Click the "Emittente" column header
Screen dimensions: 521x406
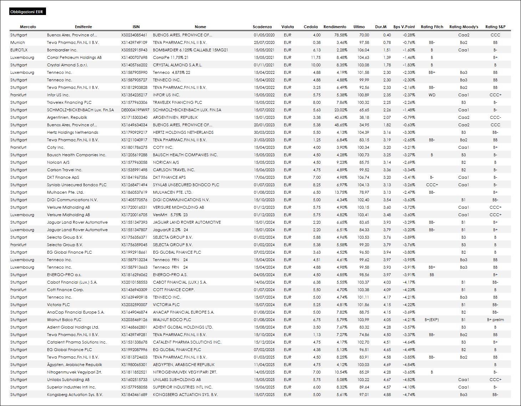click(x=83, y=27)
